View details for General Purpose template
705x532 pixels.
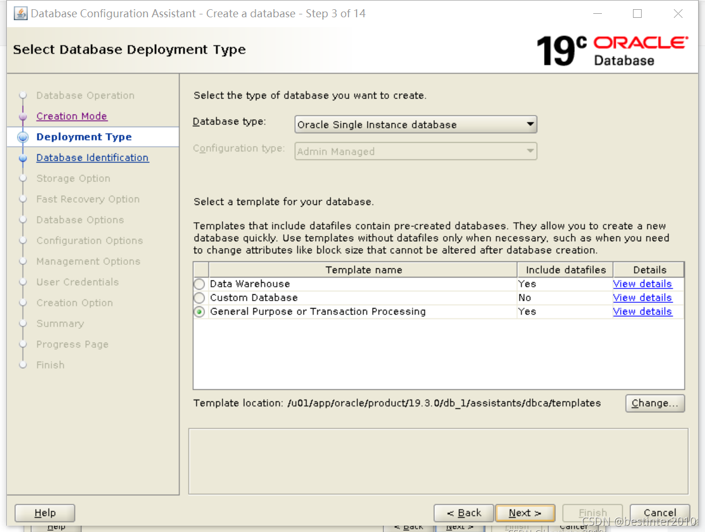coord(642,311)
